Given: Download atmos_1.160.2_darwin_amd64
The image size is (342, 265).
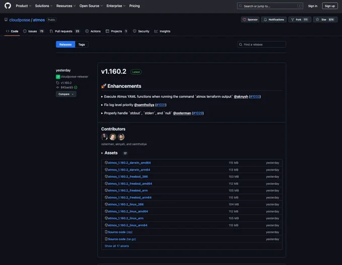Looking at the screenshot, I should 129,163.
